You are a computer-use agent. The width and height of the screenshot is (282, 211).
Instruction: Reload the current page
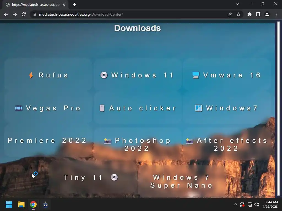(x=24, y=14)
